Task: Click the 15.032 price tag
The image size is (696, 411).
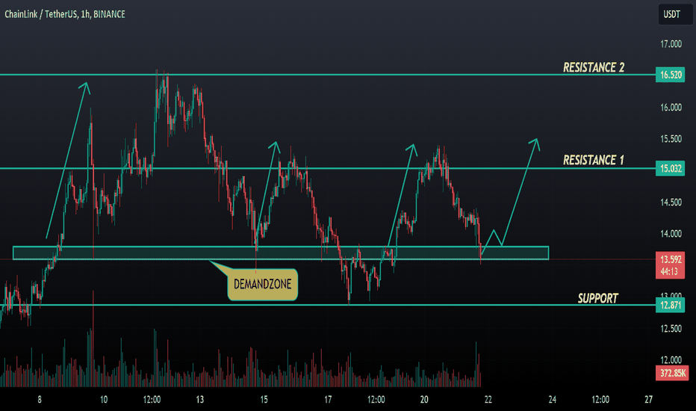Action: pos(671,168)
